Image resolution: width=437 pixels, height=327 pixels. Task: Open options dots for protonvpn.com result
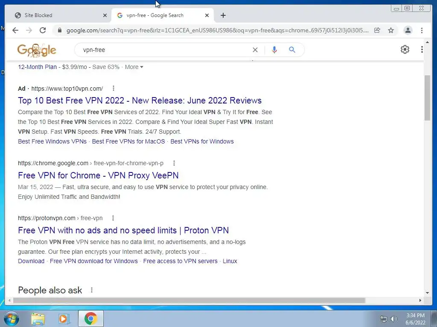[113, 218]
